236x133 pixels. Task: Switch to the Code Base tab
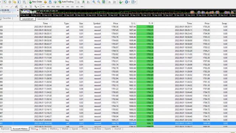click(x=96, y=129)
